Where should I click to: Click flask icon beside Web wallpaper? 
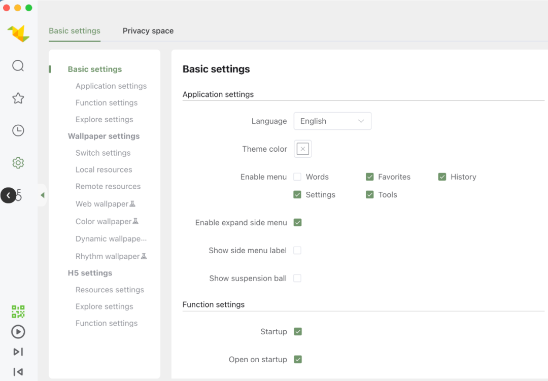click(132, 204)
